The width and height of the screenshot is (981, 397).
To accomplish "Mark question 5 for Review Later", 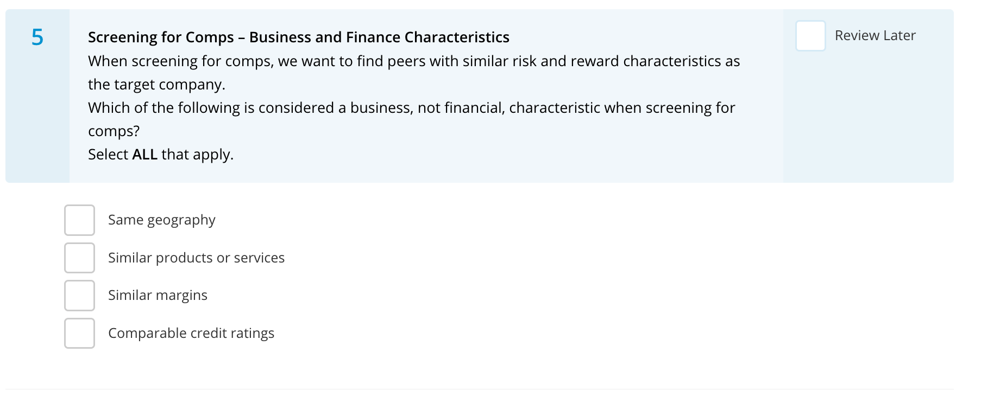I will tap(810, 36).
